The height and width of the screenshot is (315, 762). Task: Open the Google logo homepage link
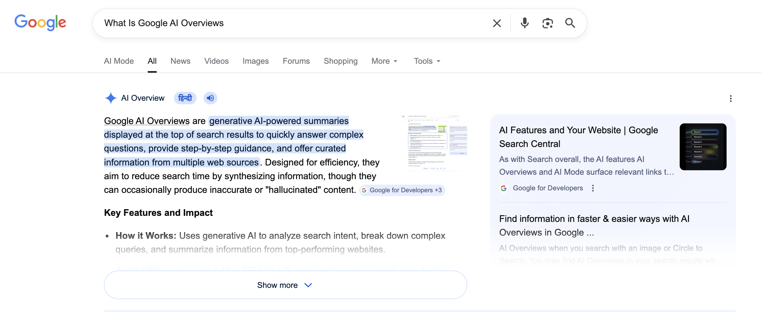[x=40, y=23]
